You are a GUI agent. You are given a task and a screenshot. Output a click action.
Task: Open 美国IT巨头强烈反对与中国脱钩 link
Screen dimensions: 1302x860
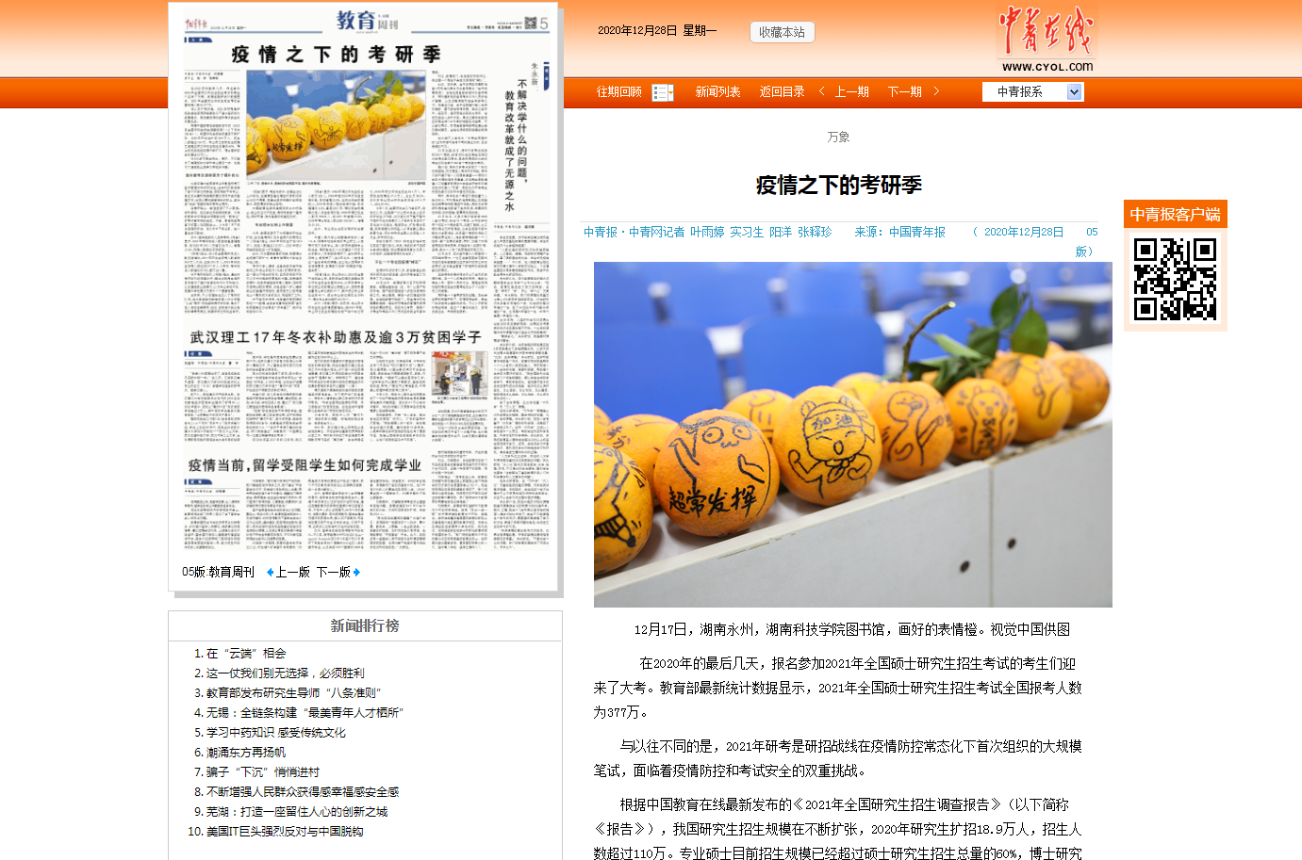pyautogui.click(x=284, y=832)
